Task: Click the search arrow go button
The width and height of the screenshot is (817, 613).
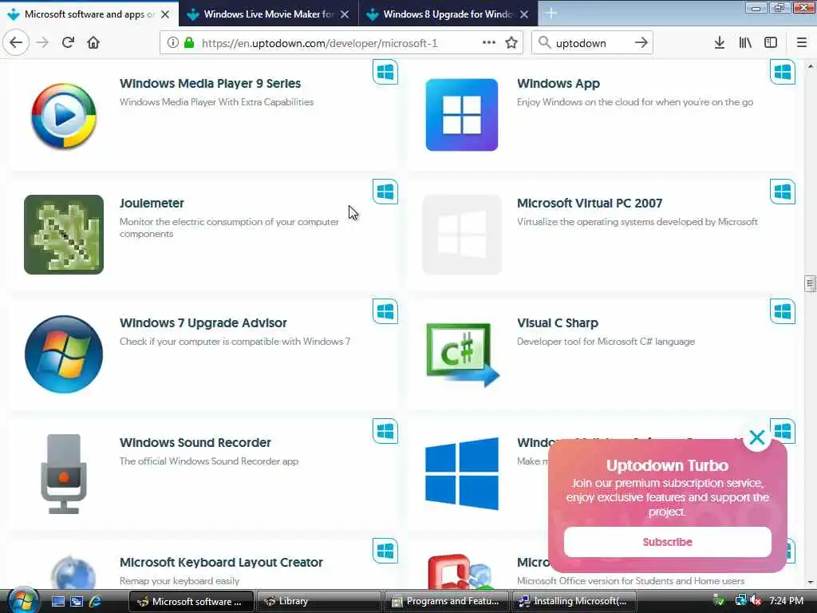Action: pos(641,43)
